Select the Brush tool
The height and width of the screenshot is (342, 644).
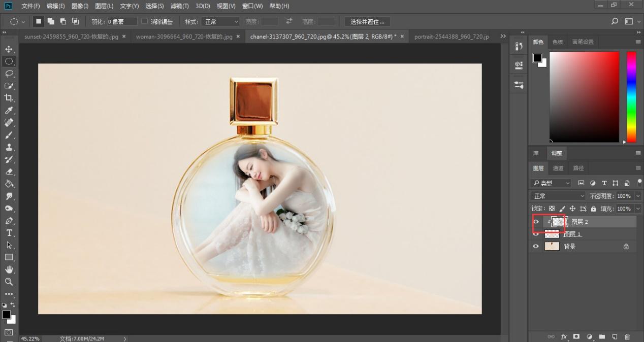click(9, 135)
